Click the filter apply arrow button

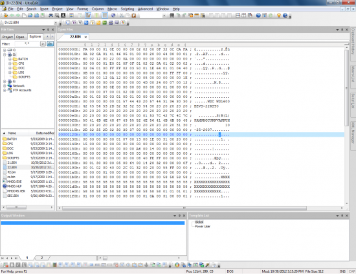coord(43,43)
